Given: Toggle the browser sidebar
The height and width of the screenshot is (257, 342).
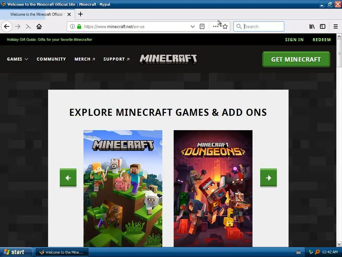Looking at the screenshot, I should click(323, 26).
